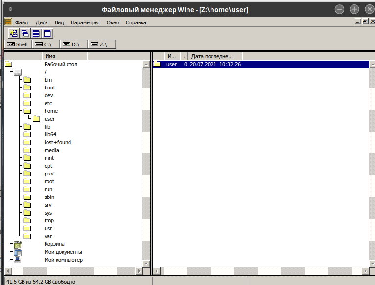
Task: Click the root folder icon
Action: pyautogui.click(x=27, y=181)
